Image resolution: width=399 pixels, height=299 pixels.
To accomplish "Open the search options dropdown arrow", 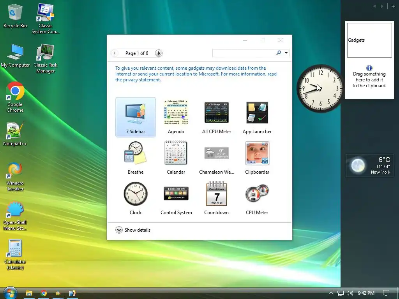I will click(286, 53).
